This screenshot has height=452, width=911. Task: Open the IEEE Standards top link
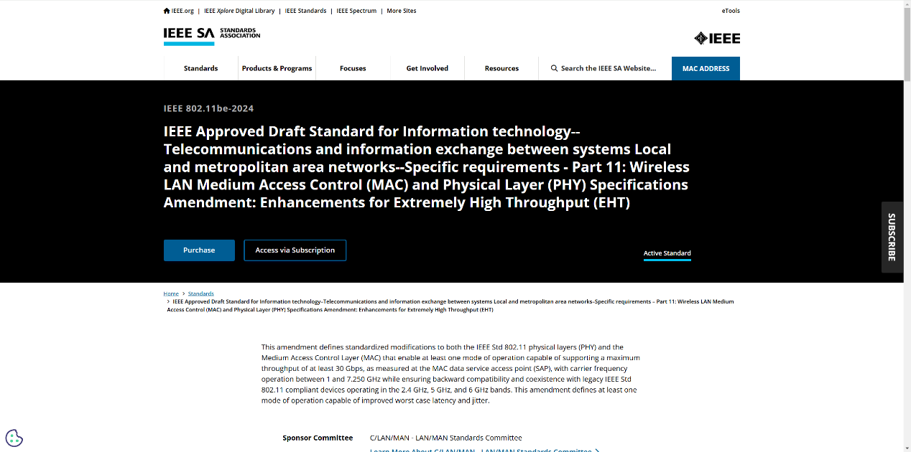point(305,11)
